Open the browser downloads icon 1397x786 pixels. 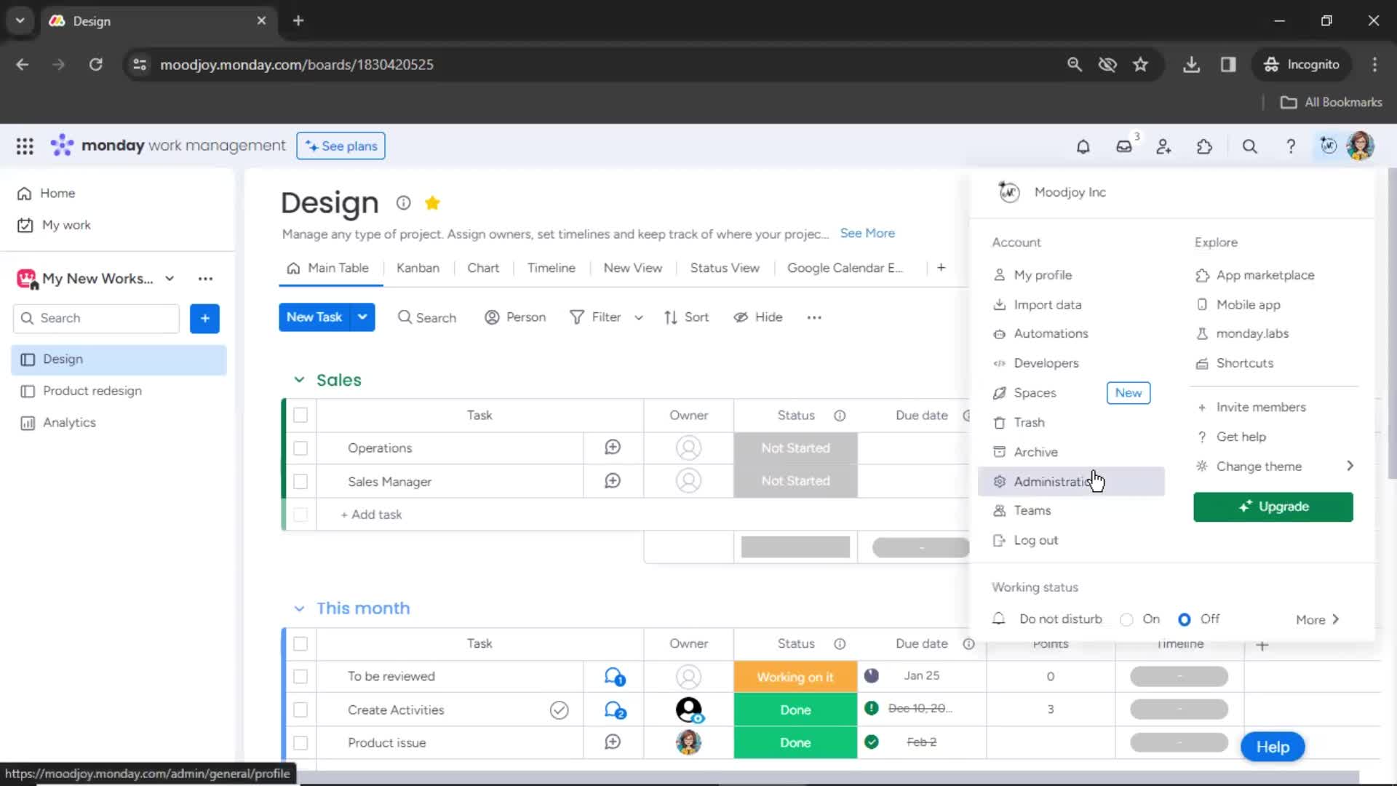(1191, 64)
